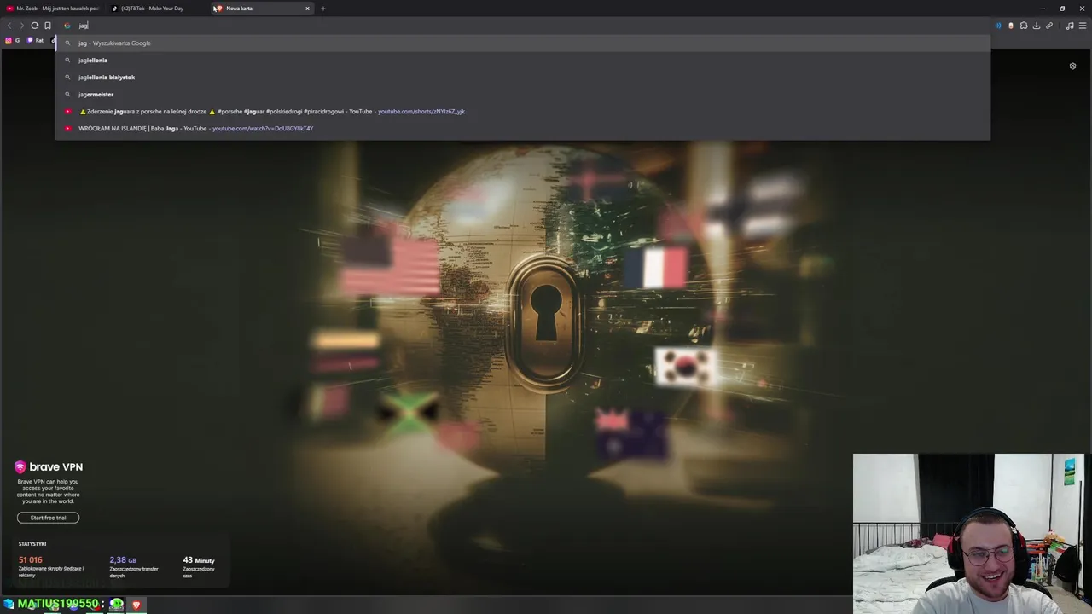This screenshot has height=614, width=1092.
Task: Click the STATYSTYKI heading
Action: point(32,543)
